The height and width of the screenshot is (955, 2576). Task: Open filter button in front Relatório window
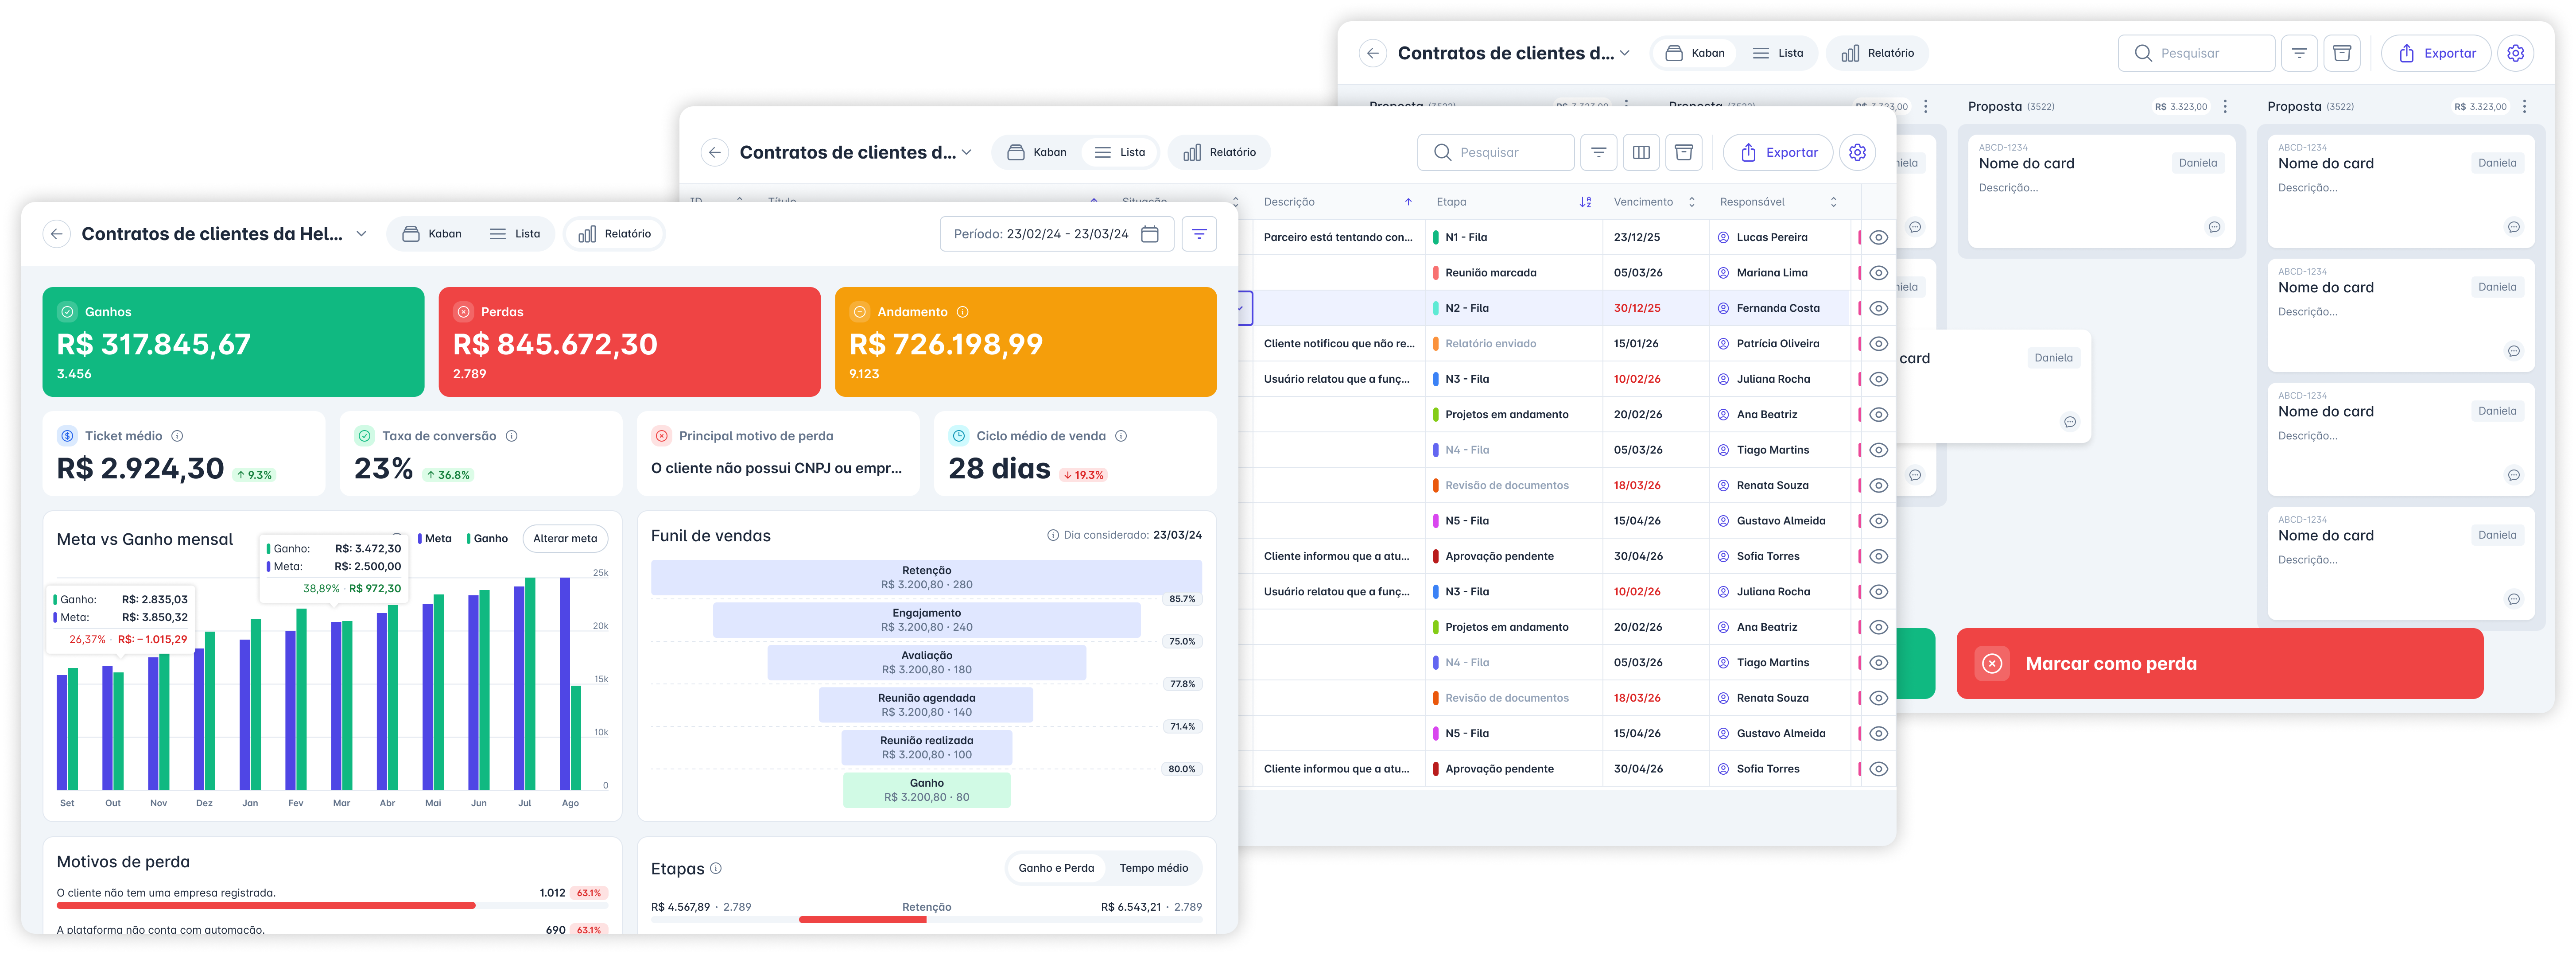click(x=1199, y=234)
